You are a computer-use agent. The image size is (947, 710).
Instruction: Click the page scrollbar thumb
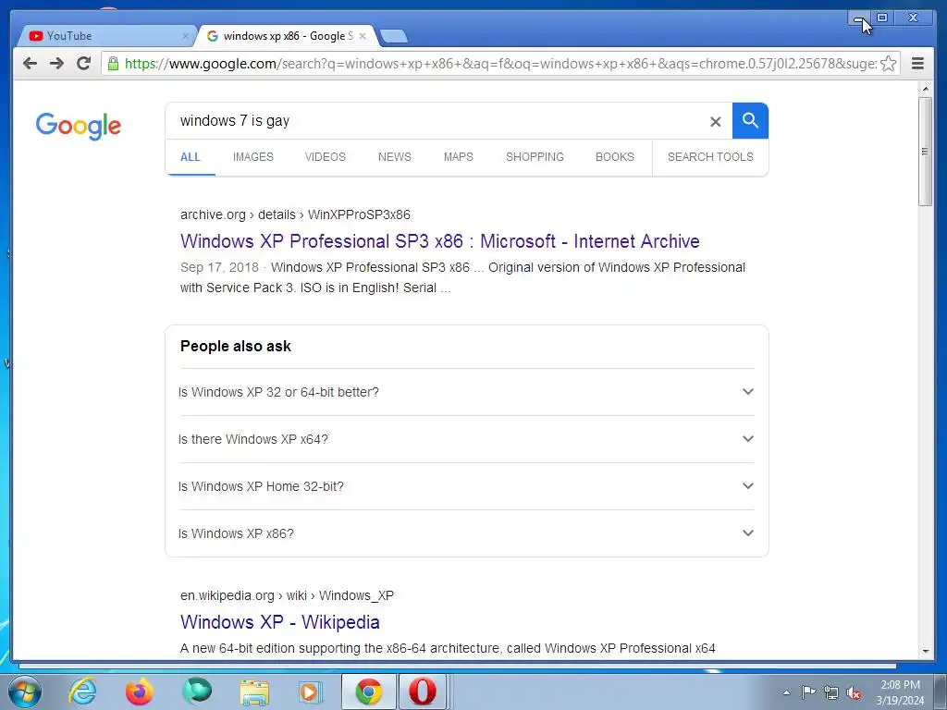point(925,151)
